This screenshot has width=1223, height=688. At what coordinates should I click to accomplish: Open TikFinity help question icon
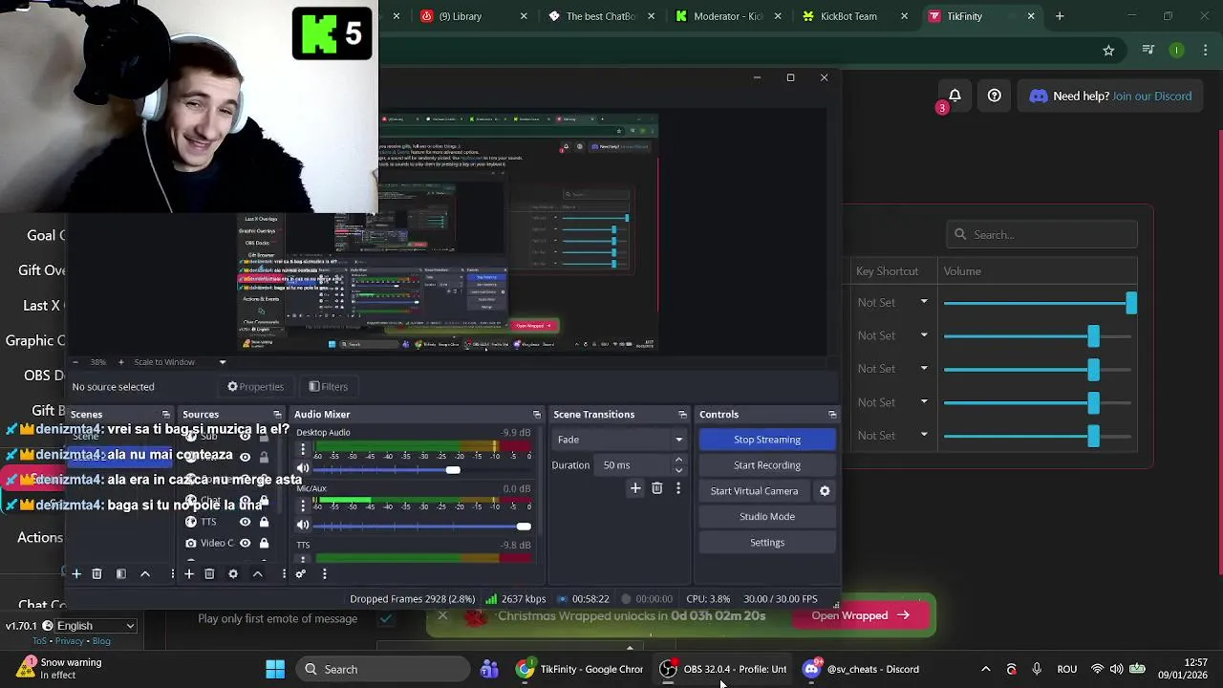[x=995, y=96]
